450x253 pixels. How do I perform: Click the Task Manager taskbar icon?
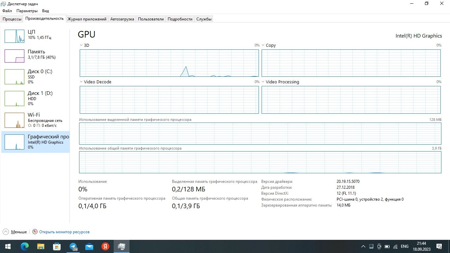[122, 246]
